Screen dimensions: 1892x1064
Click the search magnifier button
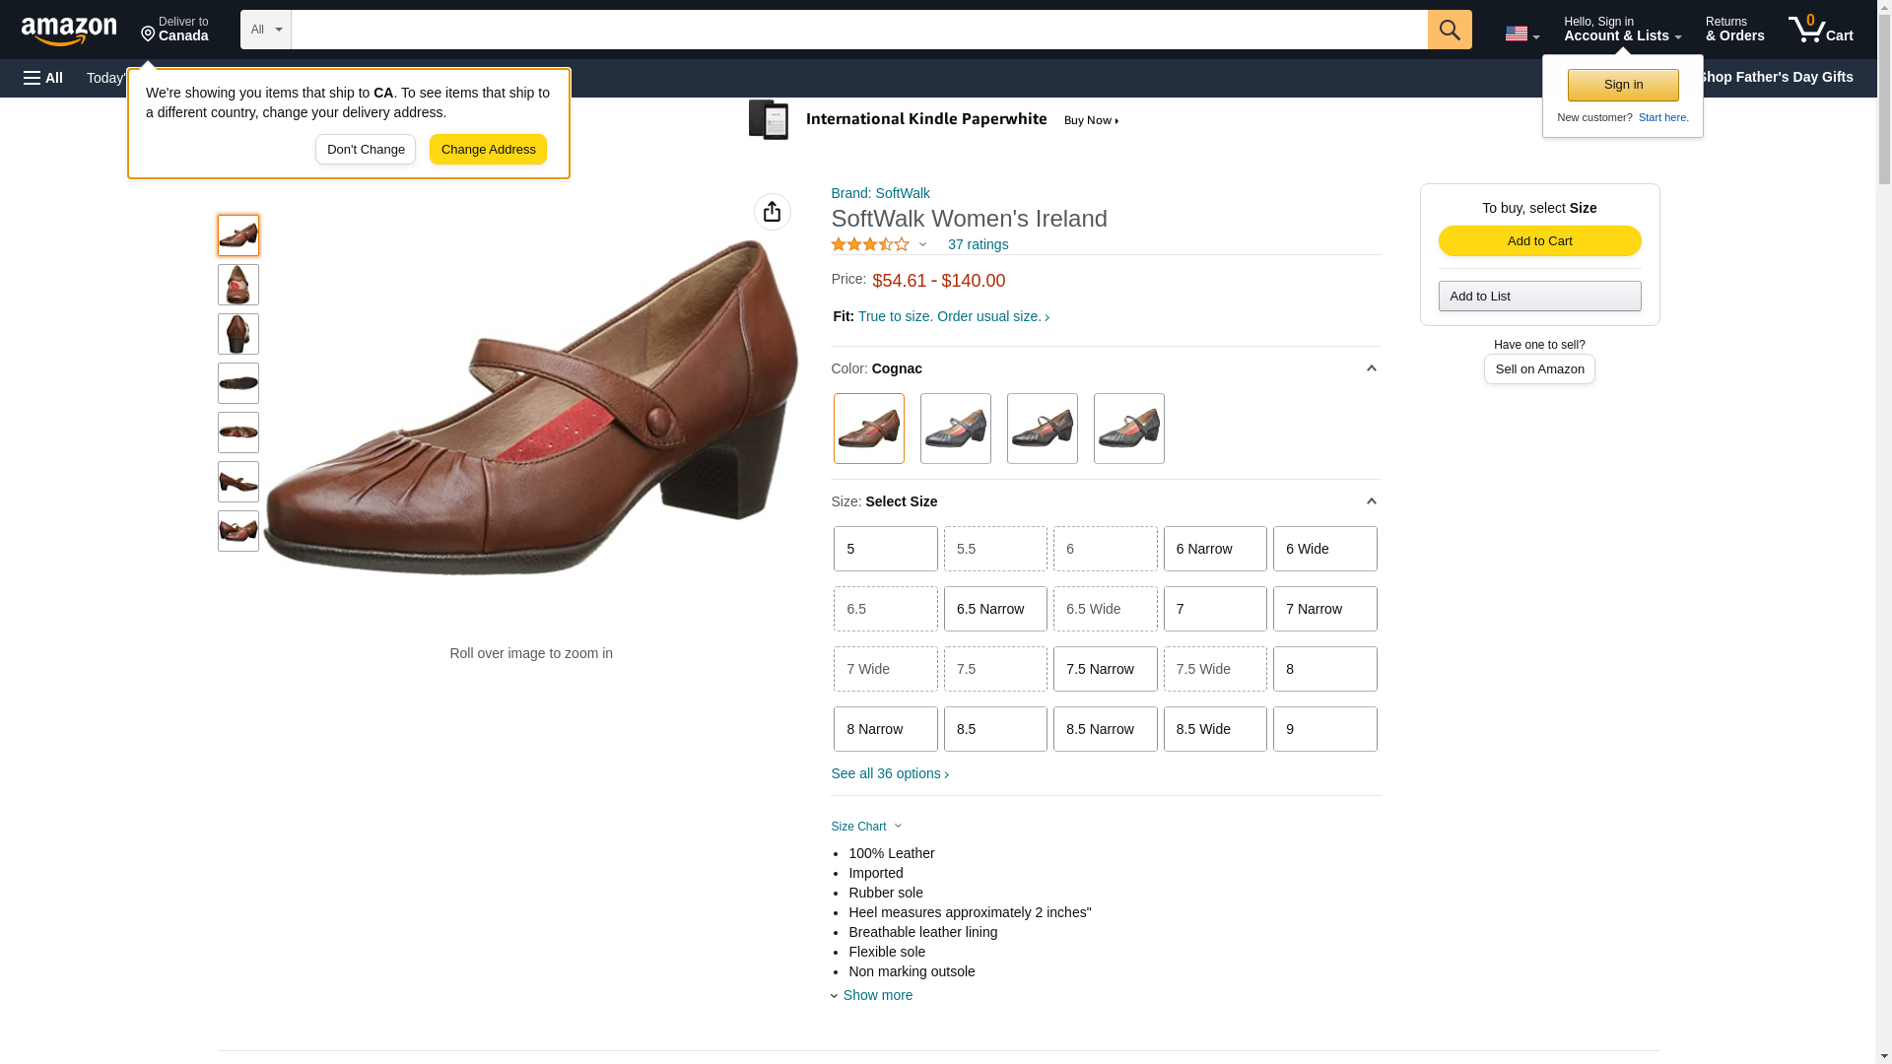coord(1449,30)
